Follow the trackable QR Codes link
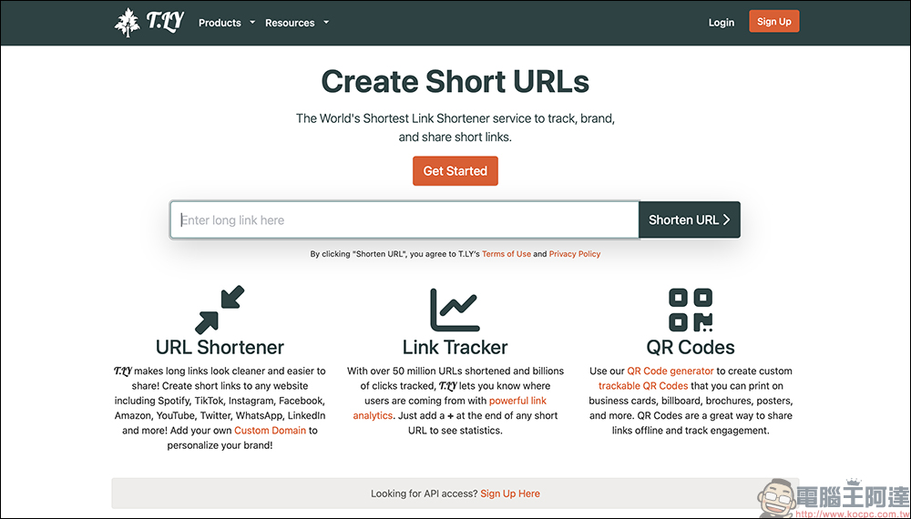This screenshot has width=911, height=519. point(642,386)
